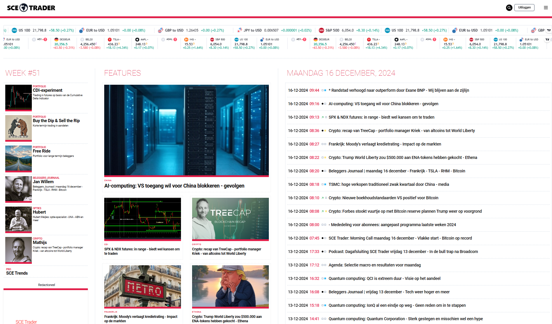Open the SPX & NDX futures chart thumbnail

142,219
